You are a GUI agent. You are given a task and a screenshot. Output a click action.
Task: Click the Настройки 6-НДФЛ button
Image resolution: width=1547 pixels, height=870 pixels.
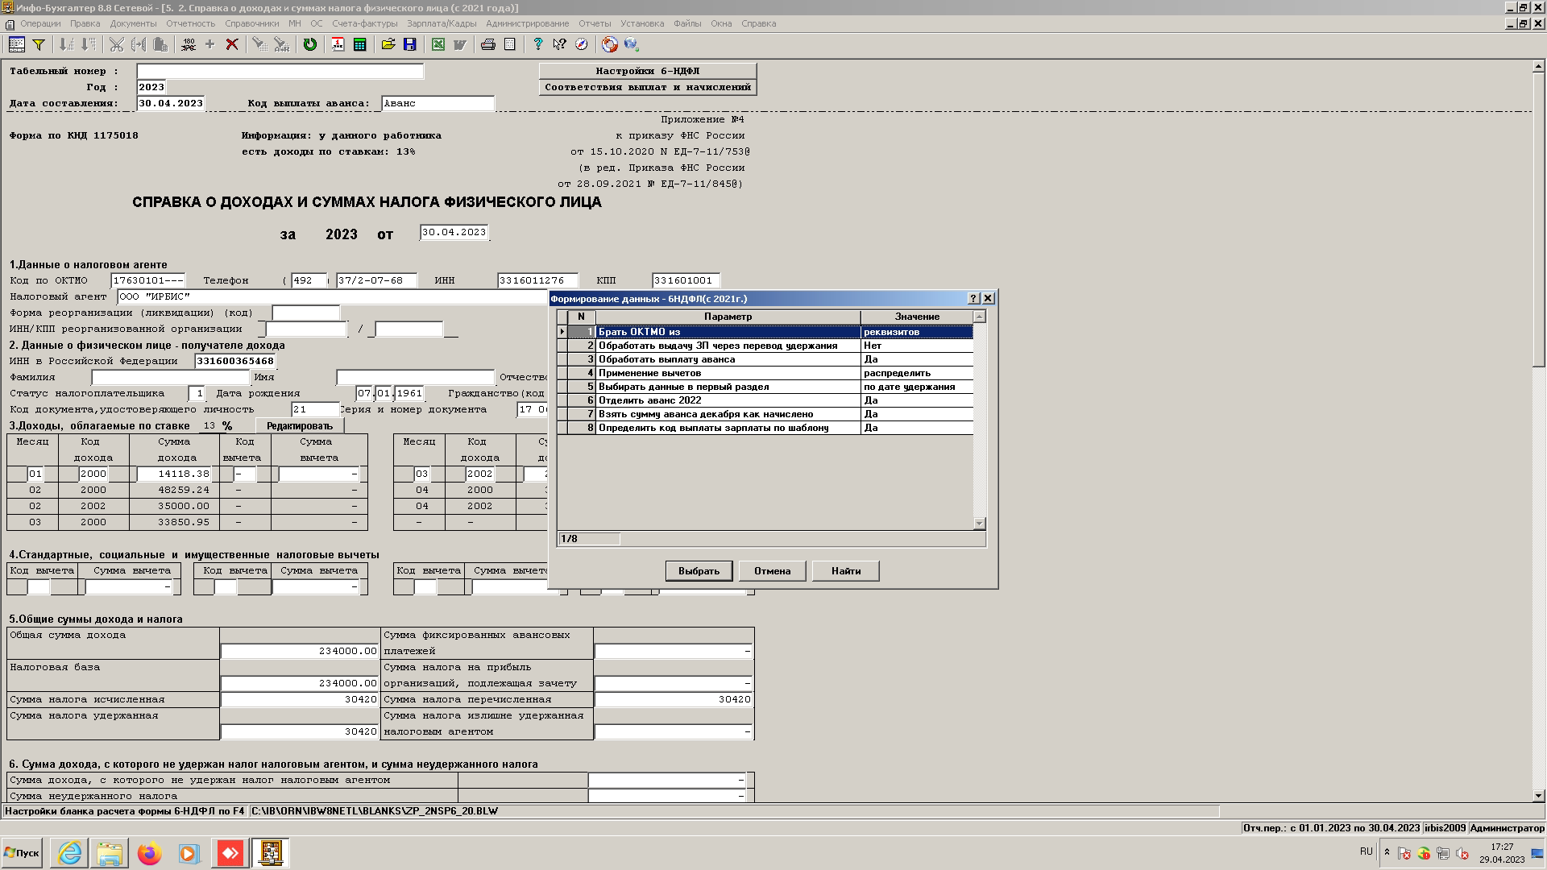647,71
